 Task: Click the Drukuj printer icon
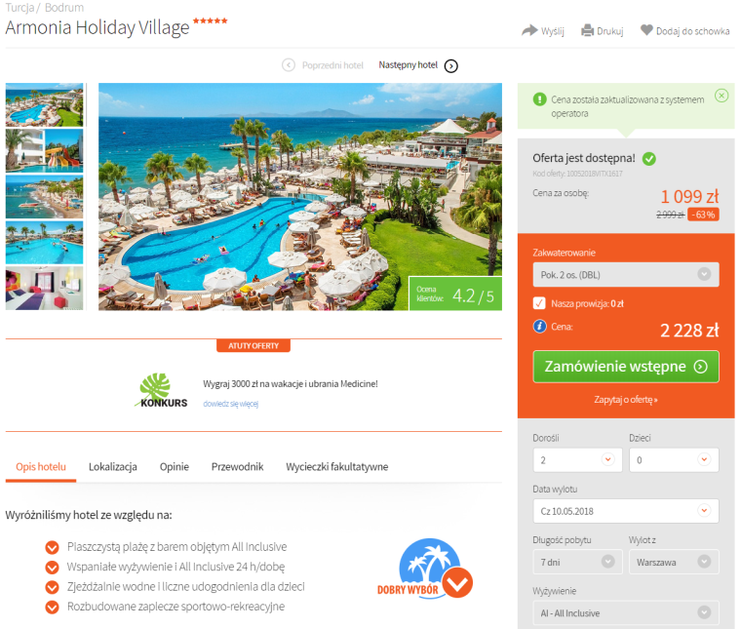point(587,30)
